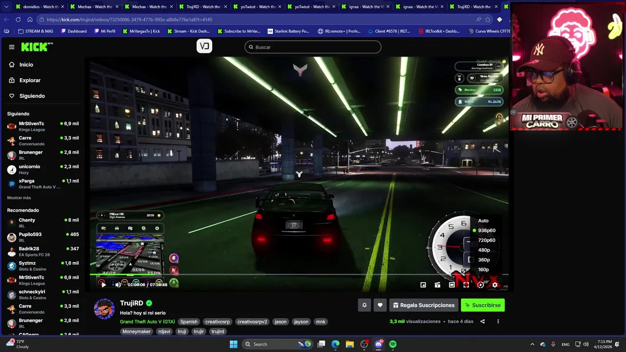
Task: Click the verified badge next to TrujiRD
Action: [149, 303]
